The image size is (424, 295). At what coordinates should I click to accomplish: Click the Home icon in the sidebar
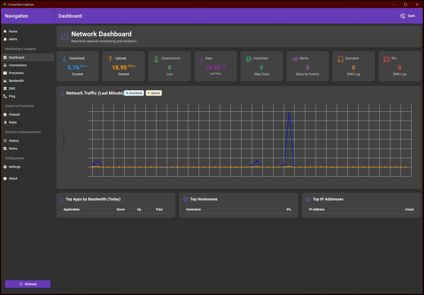tap(5, 31)
